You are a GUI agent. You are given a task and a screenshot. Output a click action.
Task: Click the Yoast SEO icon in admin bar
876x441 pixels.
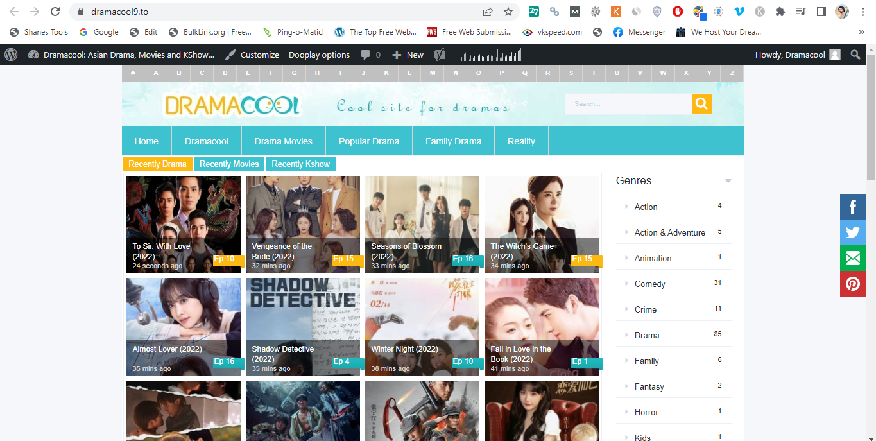440,55
